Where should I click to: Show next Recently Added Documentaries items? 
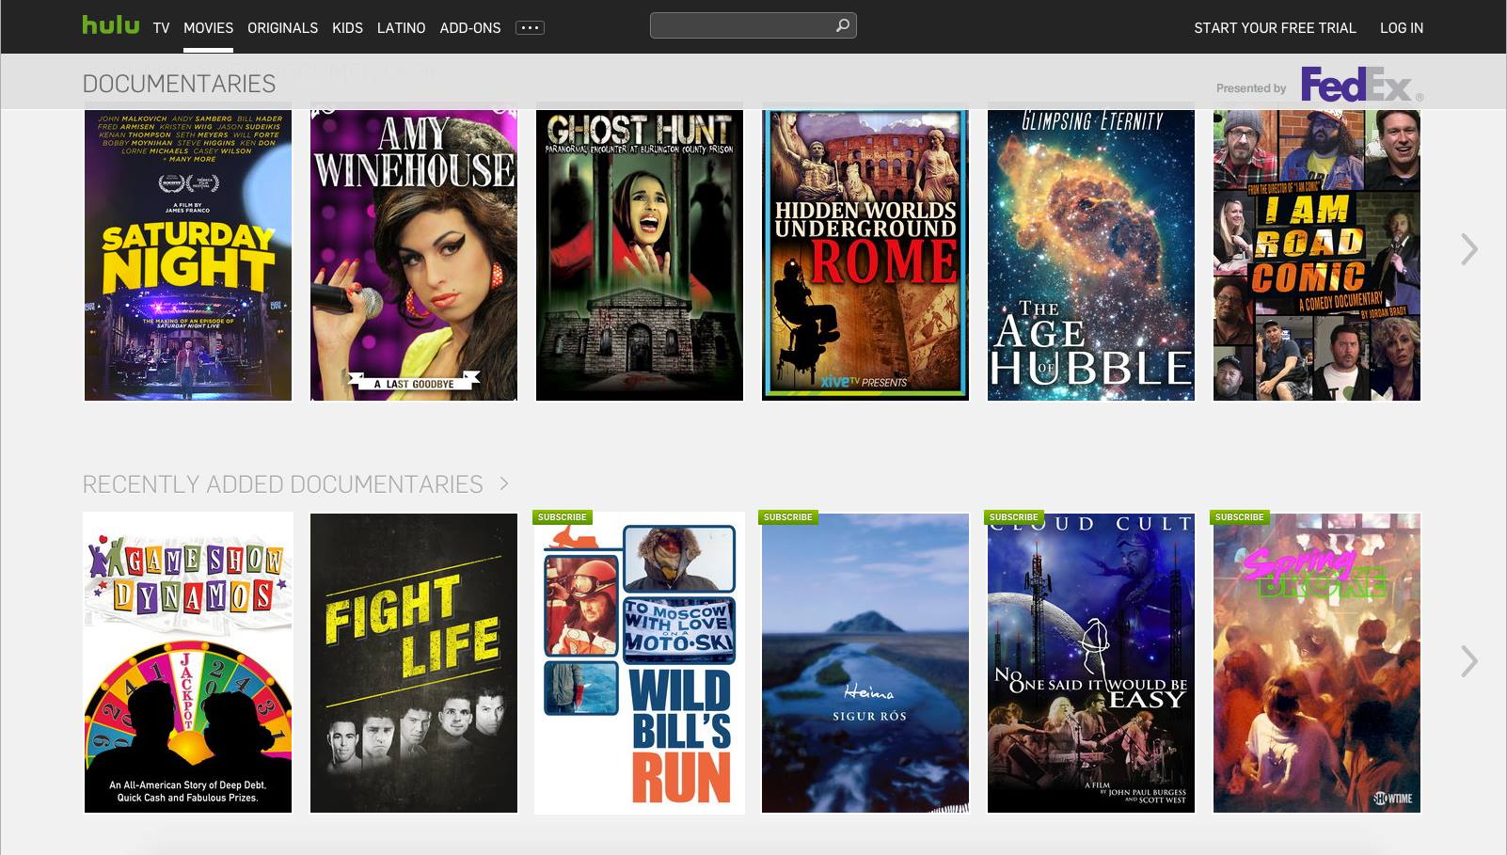[1469, 661]
